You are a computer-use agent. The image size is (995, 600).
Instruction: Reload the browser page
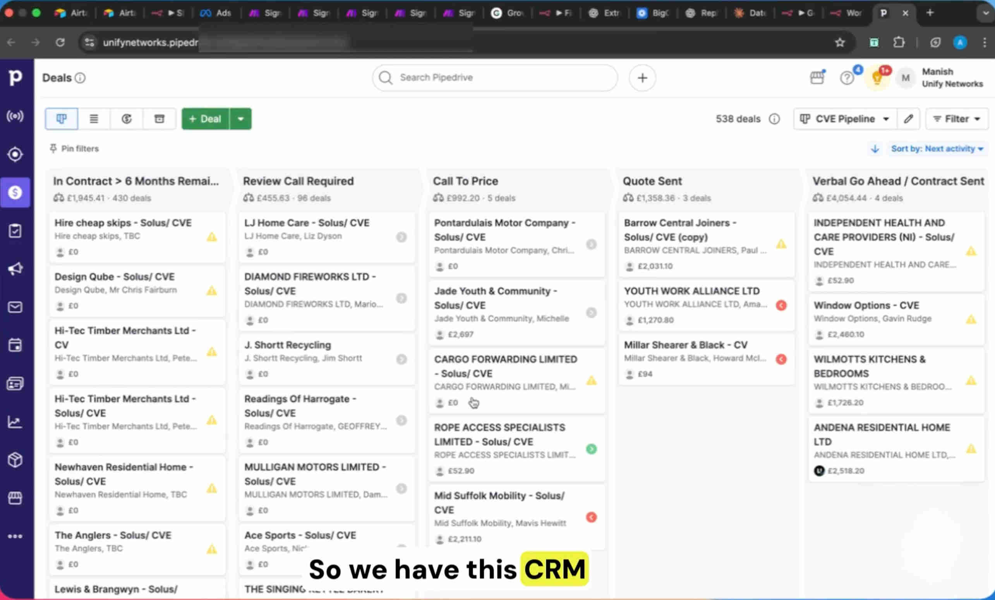click(x=60, y=43)
